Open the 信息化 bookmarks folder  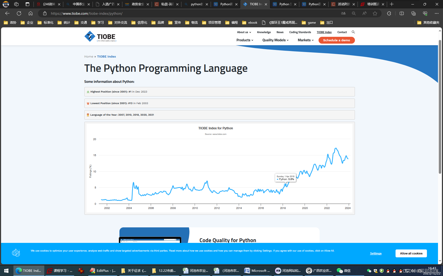(139, 23)
